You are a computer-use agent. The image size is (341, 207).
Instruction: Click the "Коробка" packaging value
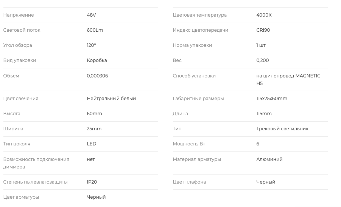click(x=97, y=60)
